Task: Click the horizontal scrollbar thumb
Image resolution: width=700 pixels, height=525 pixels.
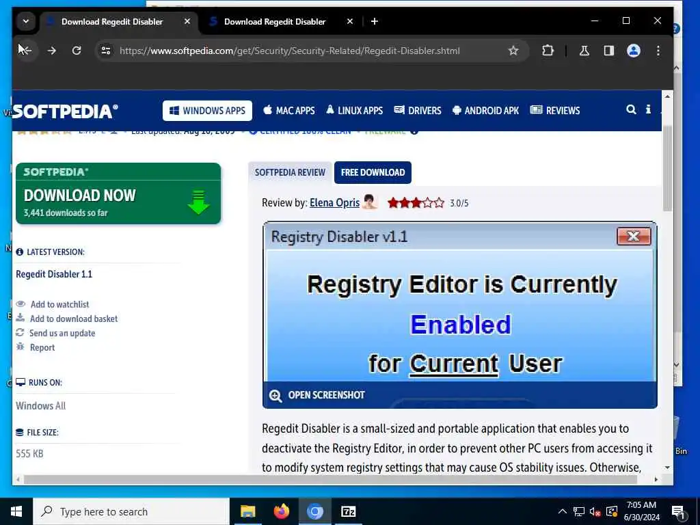Action: 330,479
